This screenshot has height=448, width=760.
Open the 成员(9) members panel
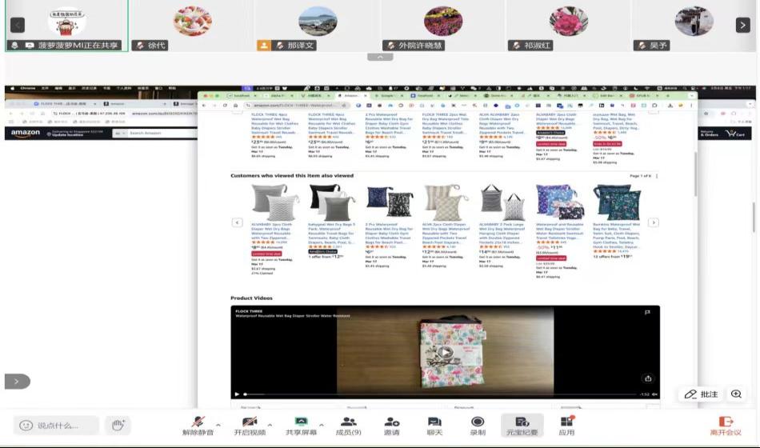(x=348, y=424)
